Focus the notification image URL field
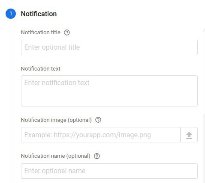The height and width of the screenshot is (183, 205). (x=101, y=135)
